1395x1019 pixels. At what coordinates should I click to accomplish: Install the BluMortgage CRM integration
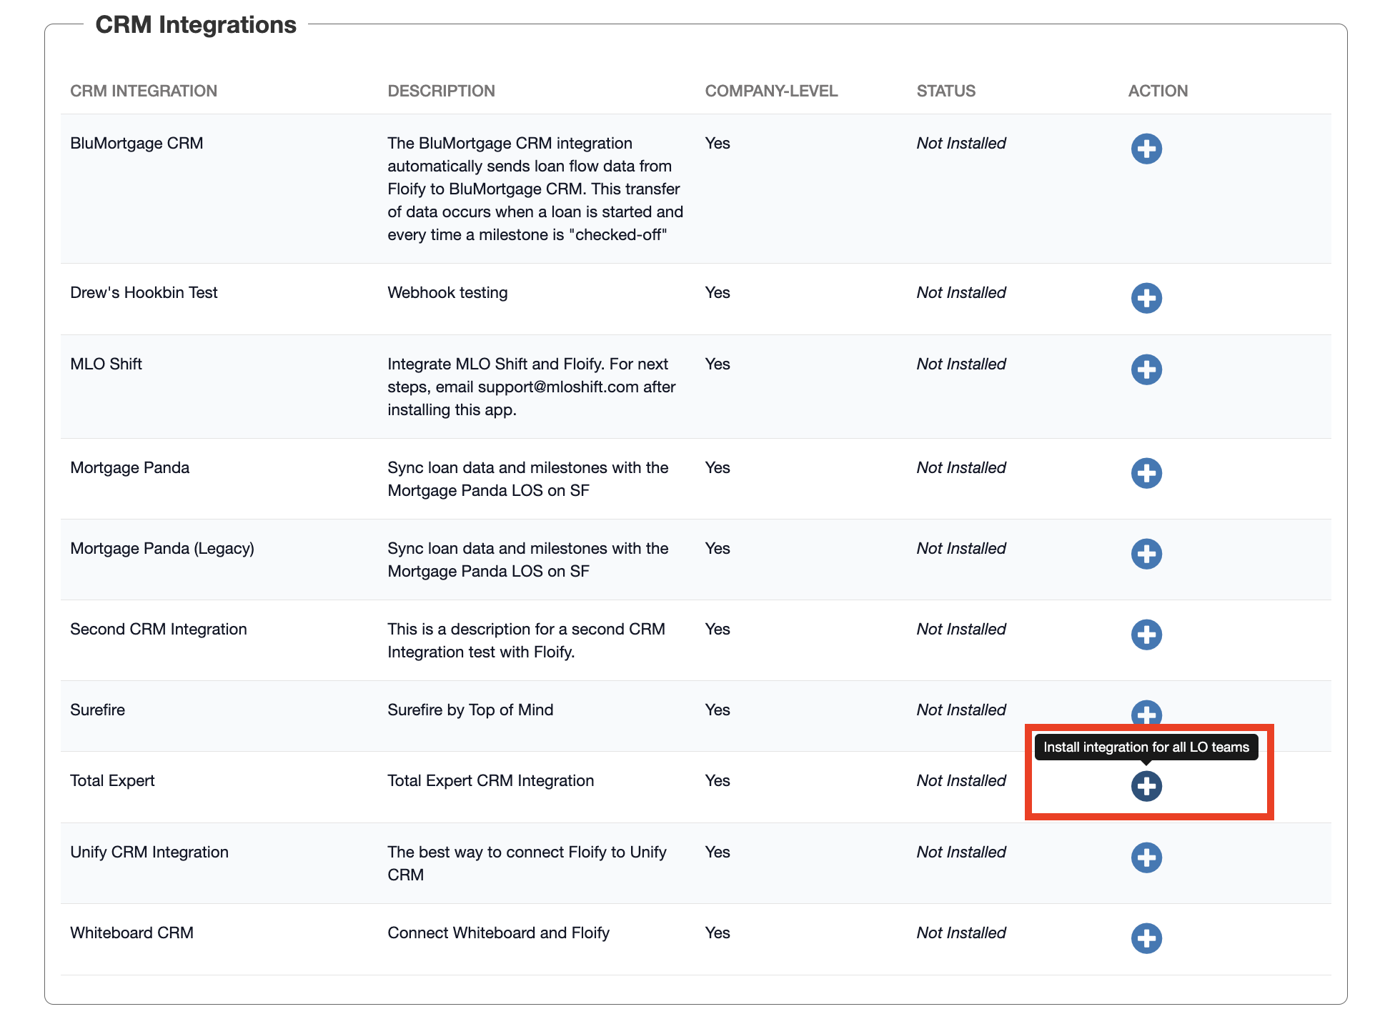(x=1146, y=149)
